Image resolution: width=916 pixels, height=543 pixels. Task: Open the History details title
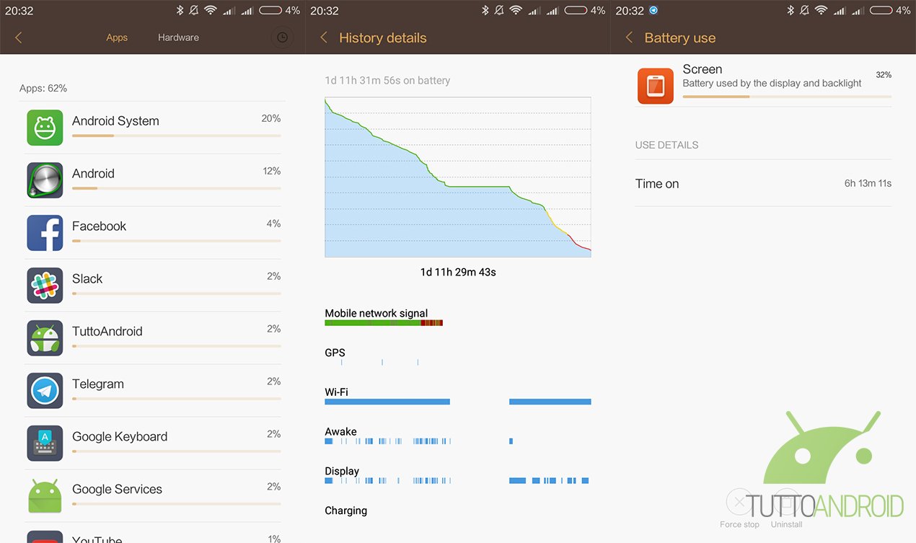pyautogui.click(x=383, y=37)
